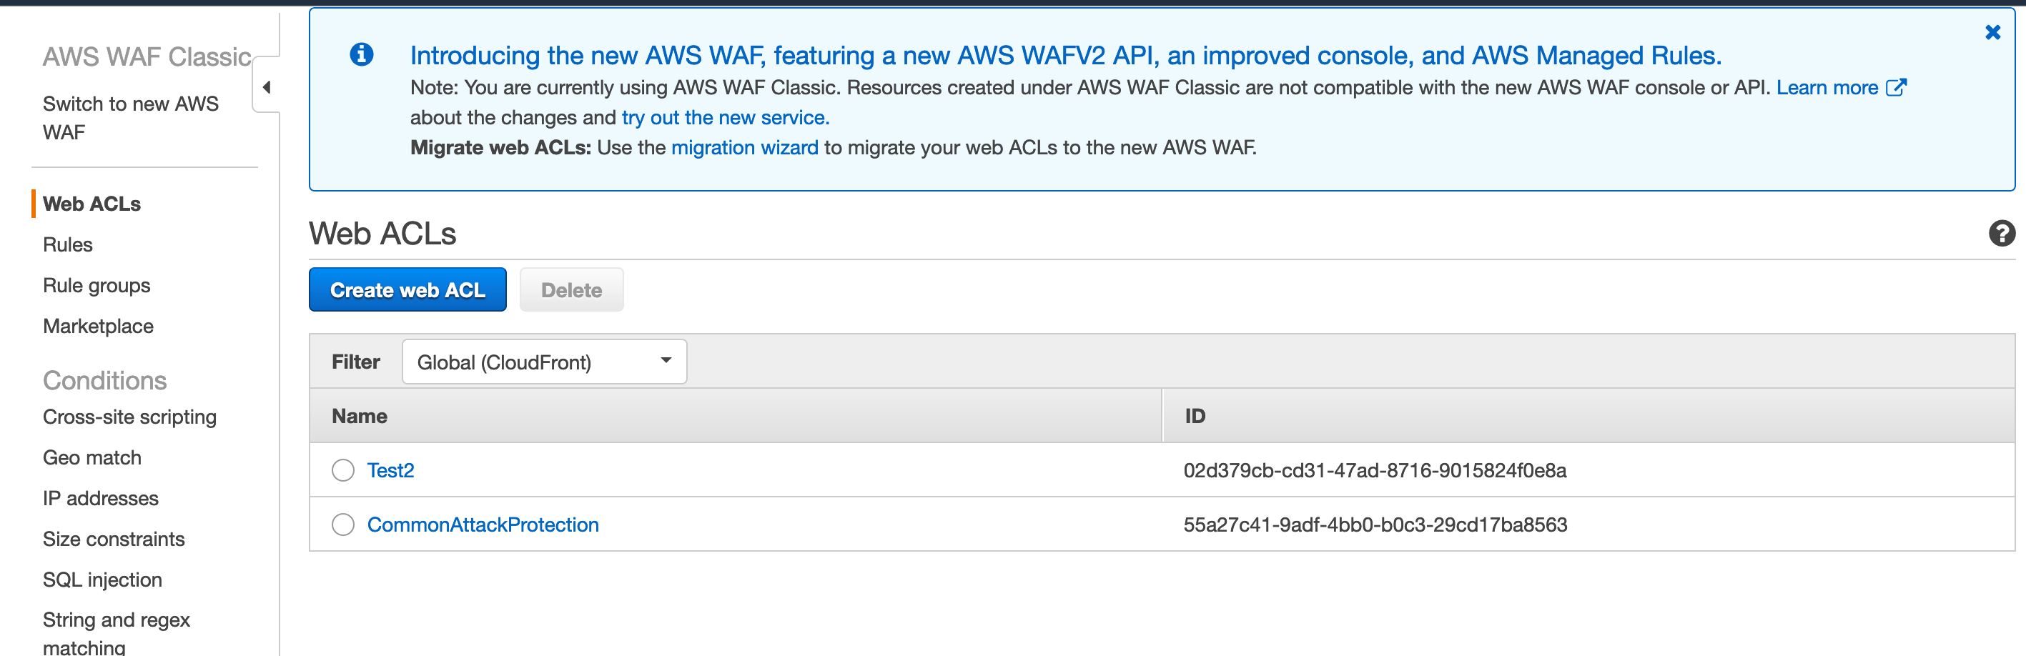Screen dimensions: 2026x656
Task: Sort by the Name column header
Action: [360, 416]
